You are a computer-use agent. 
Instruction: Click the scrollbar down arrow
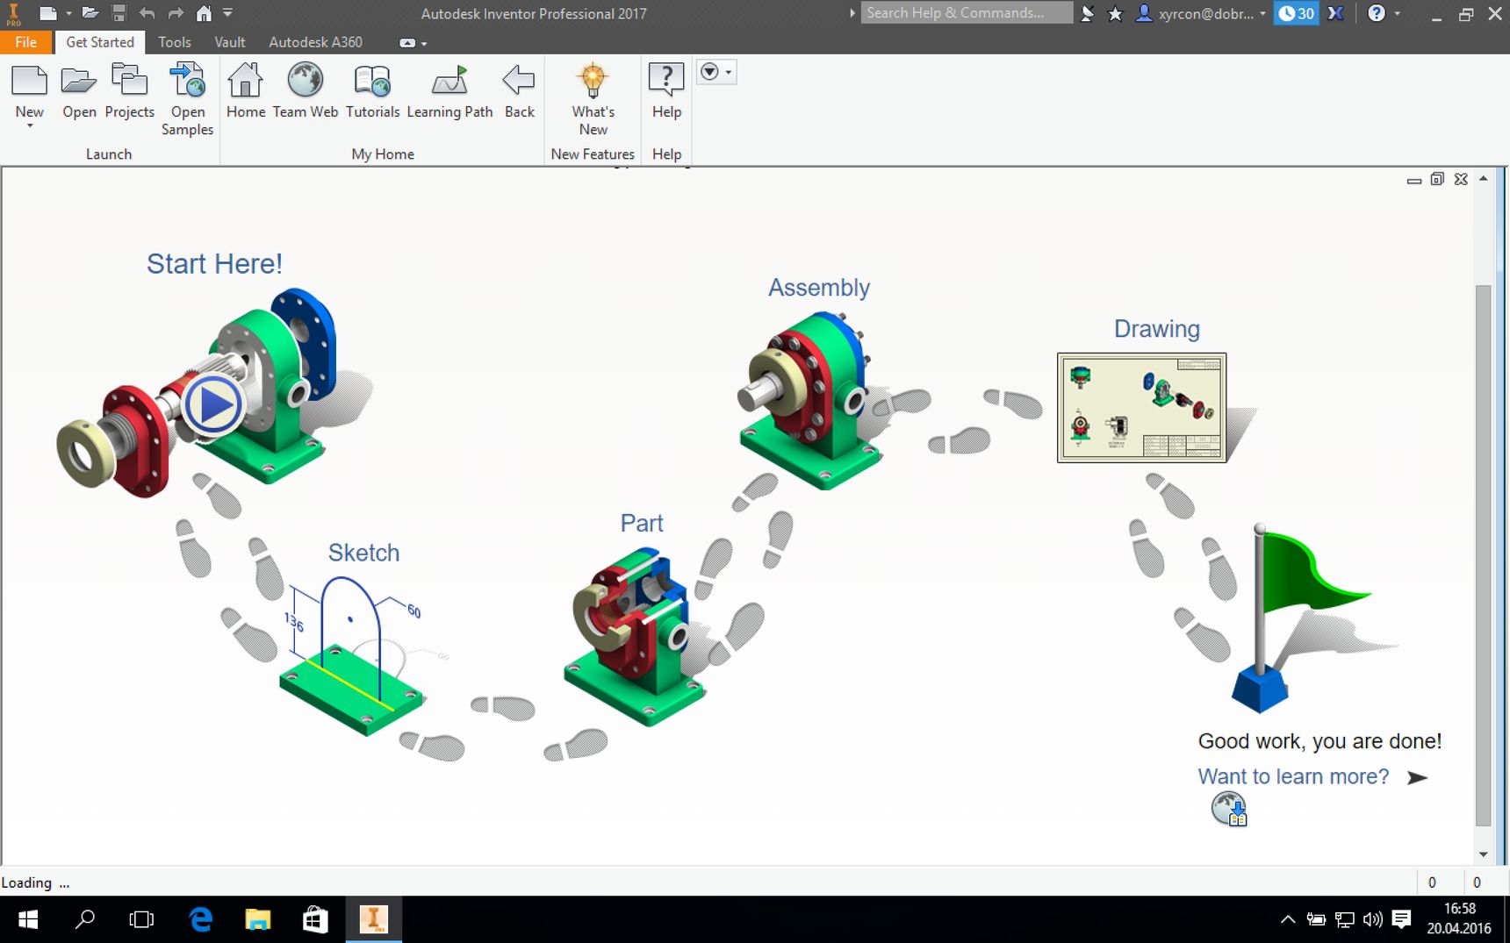click(1483, 854)
